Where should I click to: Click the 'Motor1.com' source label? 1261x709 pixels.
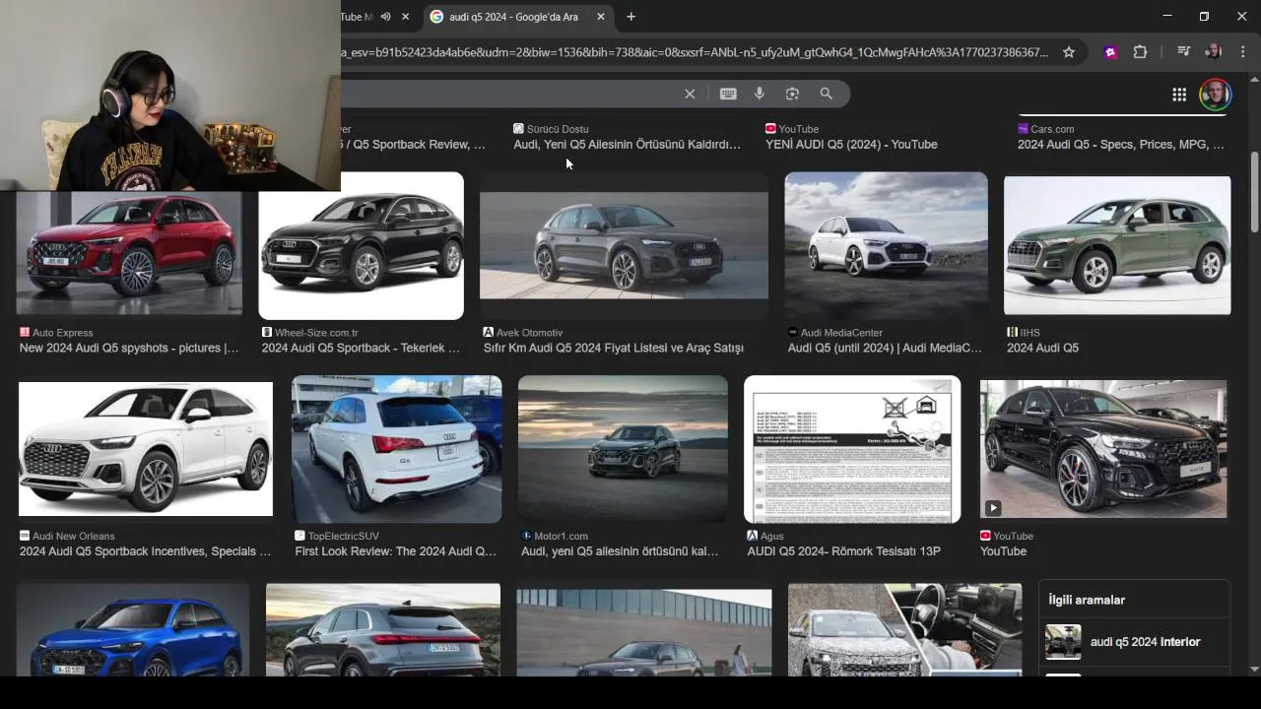pos(562,537)
